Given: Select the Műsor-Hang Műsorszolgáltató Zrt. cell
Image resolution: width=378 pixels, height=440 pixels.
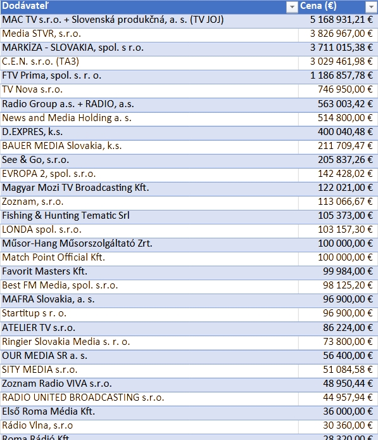Looking at the screenshot, I should (x=149, y=245).
